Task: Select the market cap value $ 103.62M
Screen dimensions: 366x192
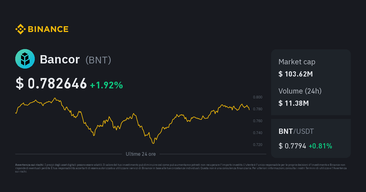Action: 296,74
